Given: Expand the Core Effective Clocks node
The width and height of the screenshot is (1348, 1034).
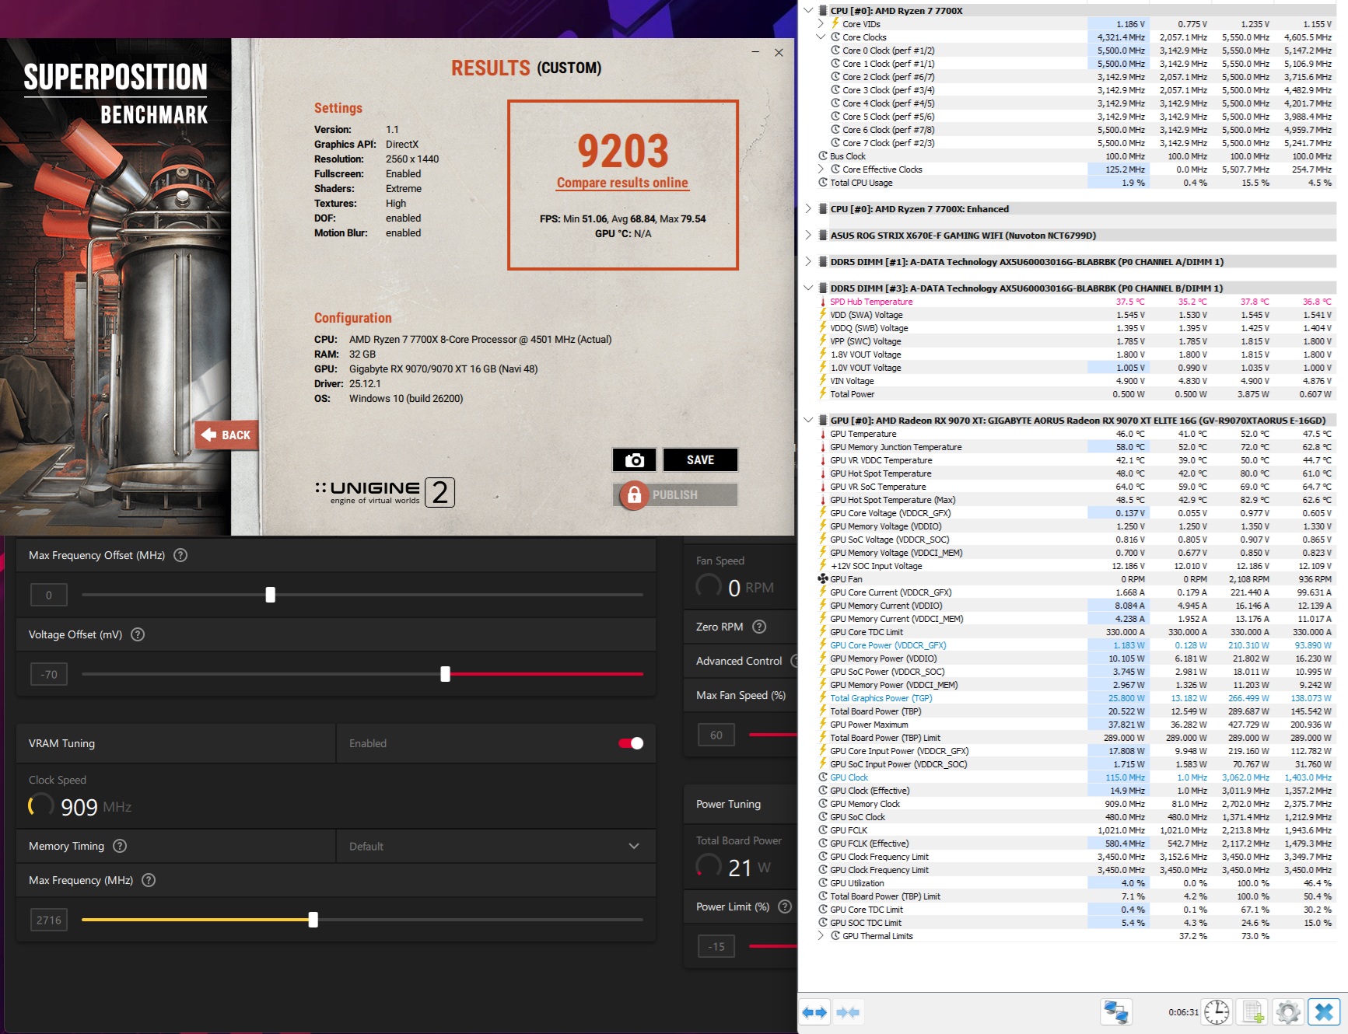Looking at the screenshot, I should click(821, 169).
